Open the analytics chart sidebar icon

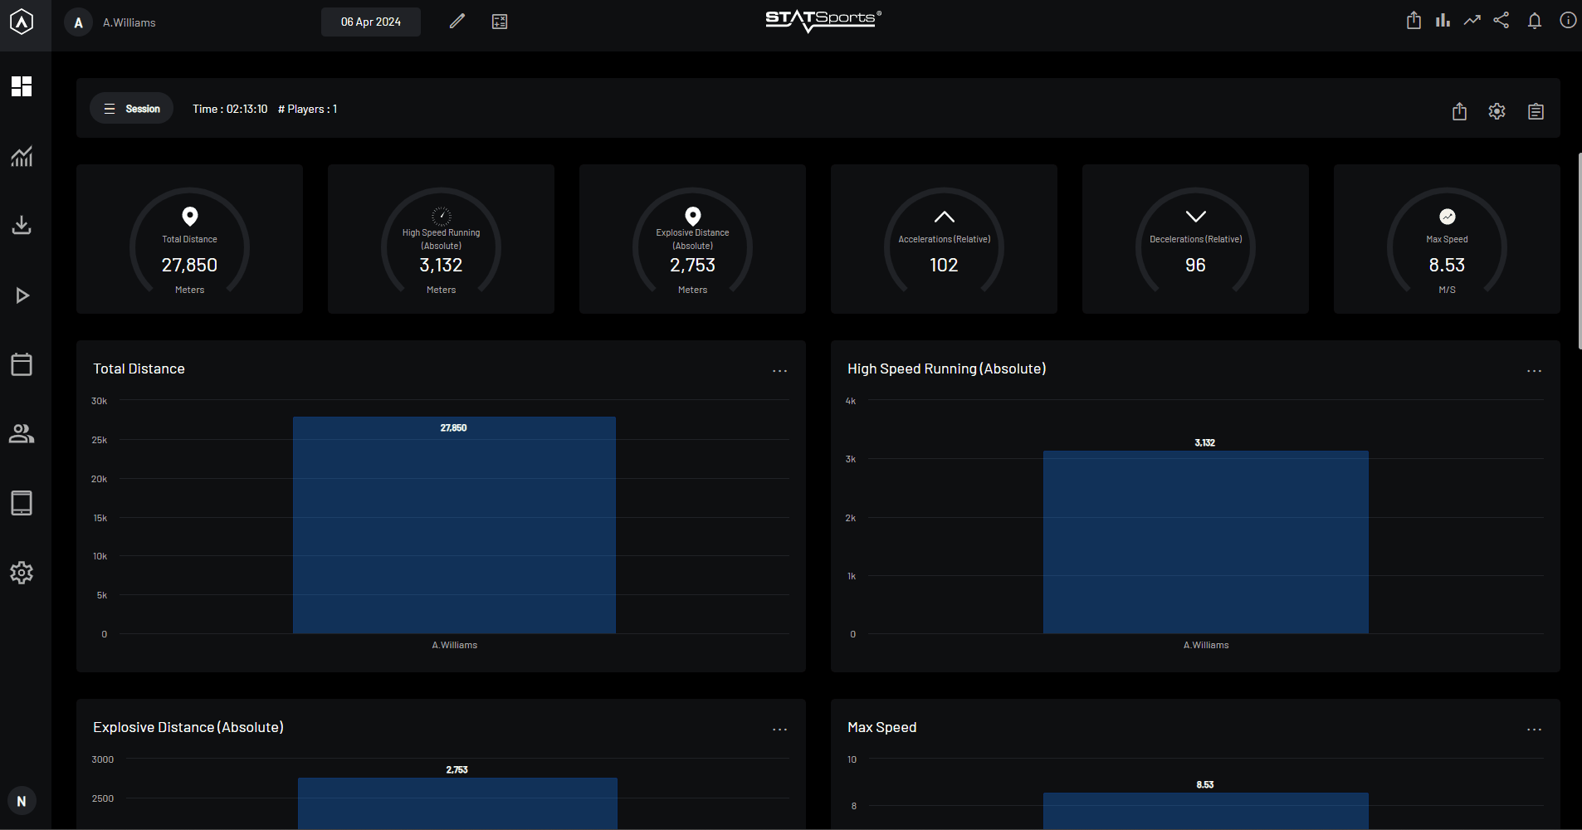(22, 156)
